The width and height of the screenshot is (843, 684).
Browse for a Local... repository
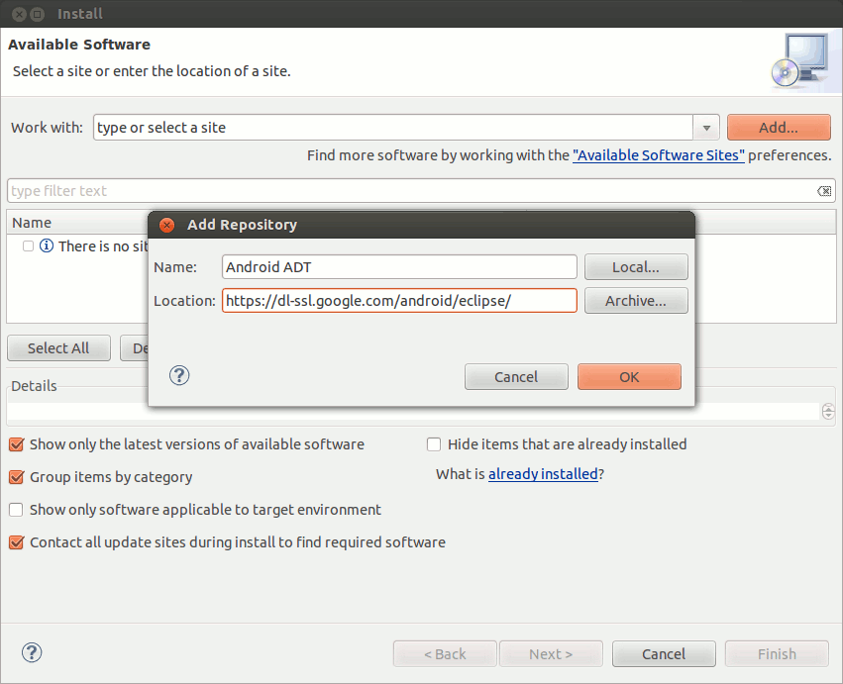(x=635, y=267)
